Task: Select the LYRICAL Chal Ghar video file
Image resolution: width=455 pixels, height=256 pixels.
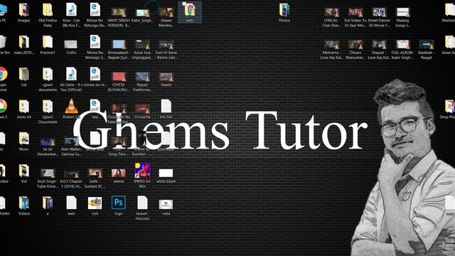Action: point(332,12)
